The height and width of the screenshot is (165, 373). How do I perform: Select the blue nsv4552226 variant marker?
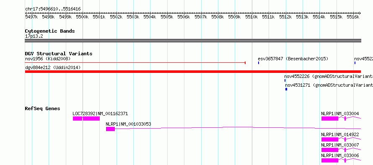(x=285, y=80)
